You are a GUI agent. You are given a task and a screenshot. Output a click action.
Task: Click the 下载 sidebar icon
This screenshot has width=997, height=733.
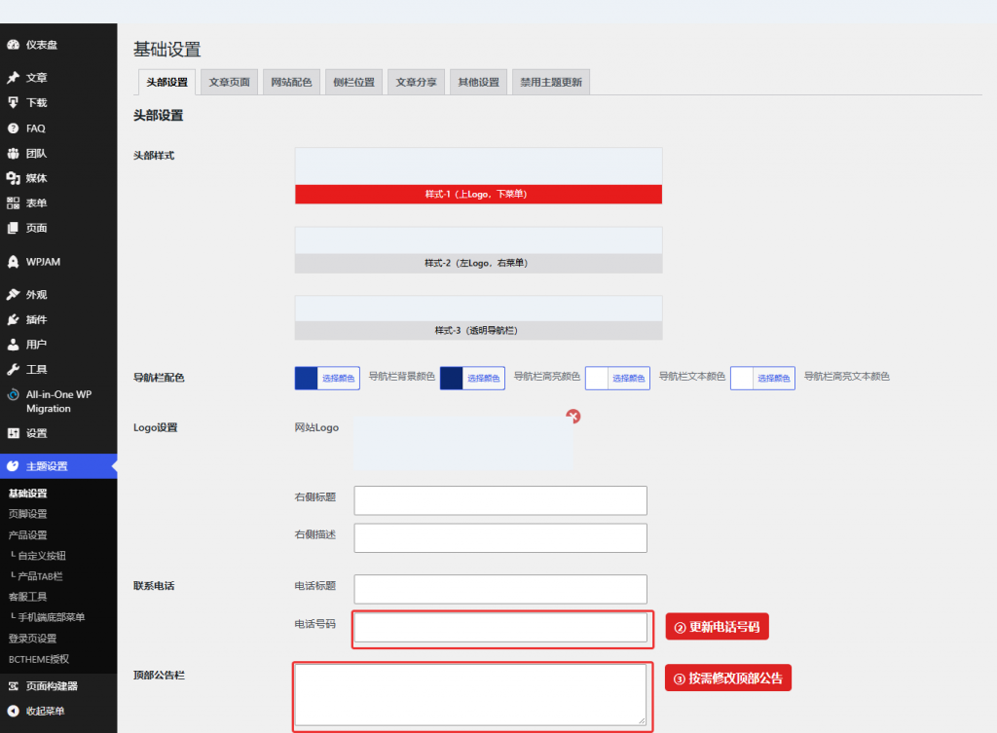(x=13, y=102)
